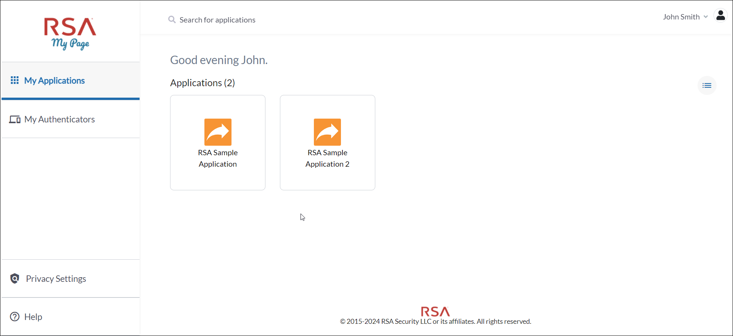Click the orange RSA Sample Application icon
Screen dimensions: 733x336
click(218, 132)
